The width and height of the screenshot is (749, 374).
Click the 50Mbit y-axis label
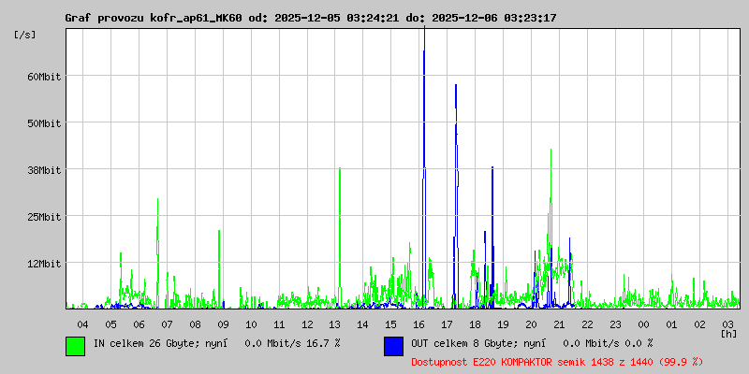point(43,123)
